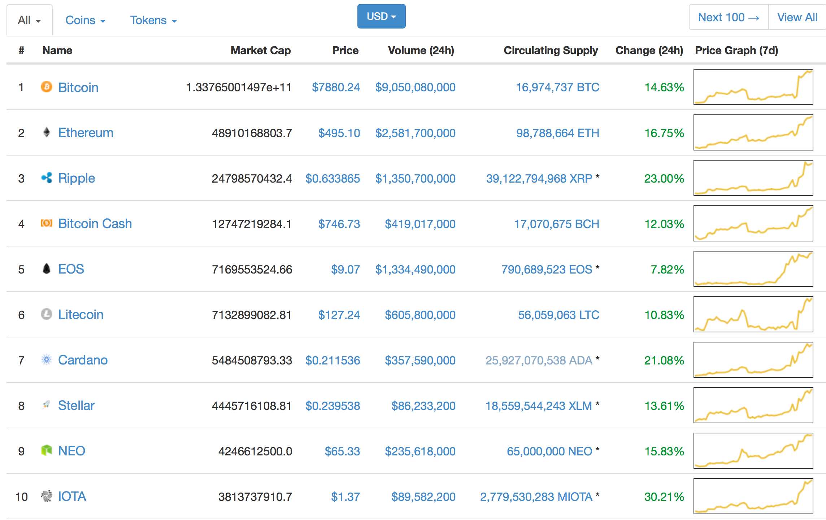The image size is (826, 520).
Task: Click the EOS black logo icon
Action: pos(47,269)
